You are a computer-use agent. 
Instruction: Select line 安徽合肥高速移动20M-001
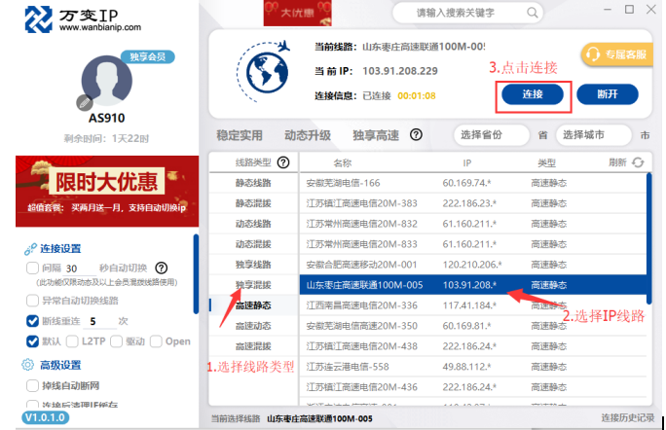473,265
